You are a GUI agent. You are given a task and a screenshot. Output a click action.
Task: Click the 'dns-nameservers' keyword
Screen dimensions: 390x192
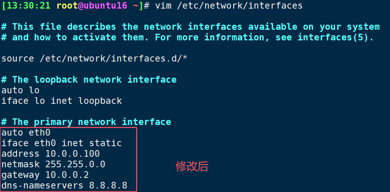[x=42, y=185]
